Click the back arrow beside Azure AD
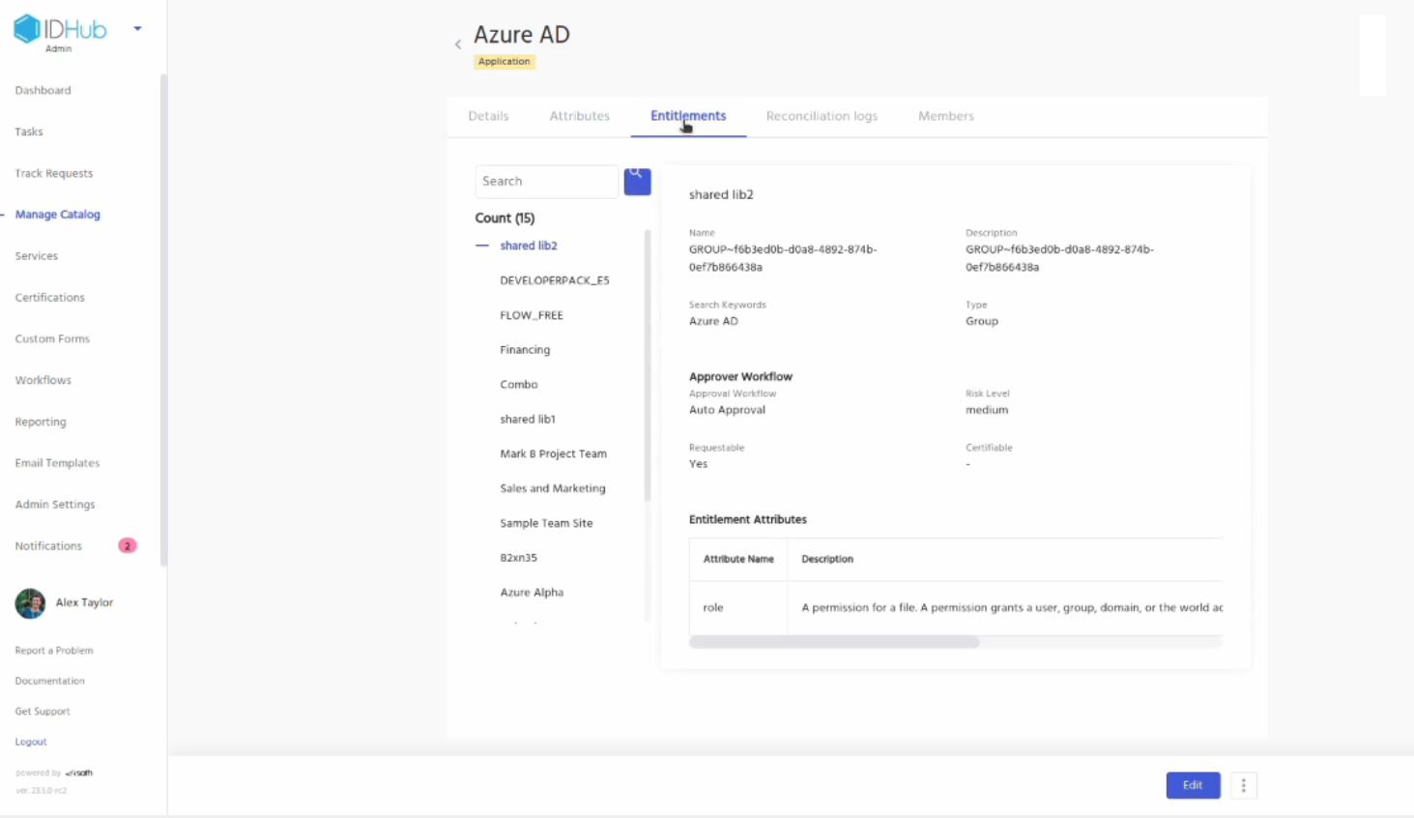Viewport: 1414px width, 818px height. (458, 44)
